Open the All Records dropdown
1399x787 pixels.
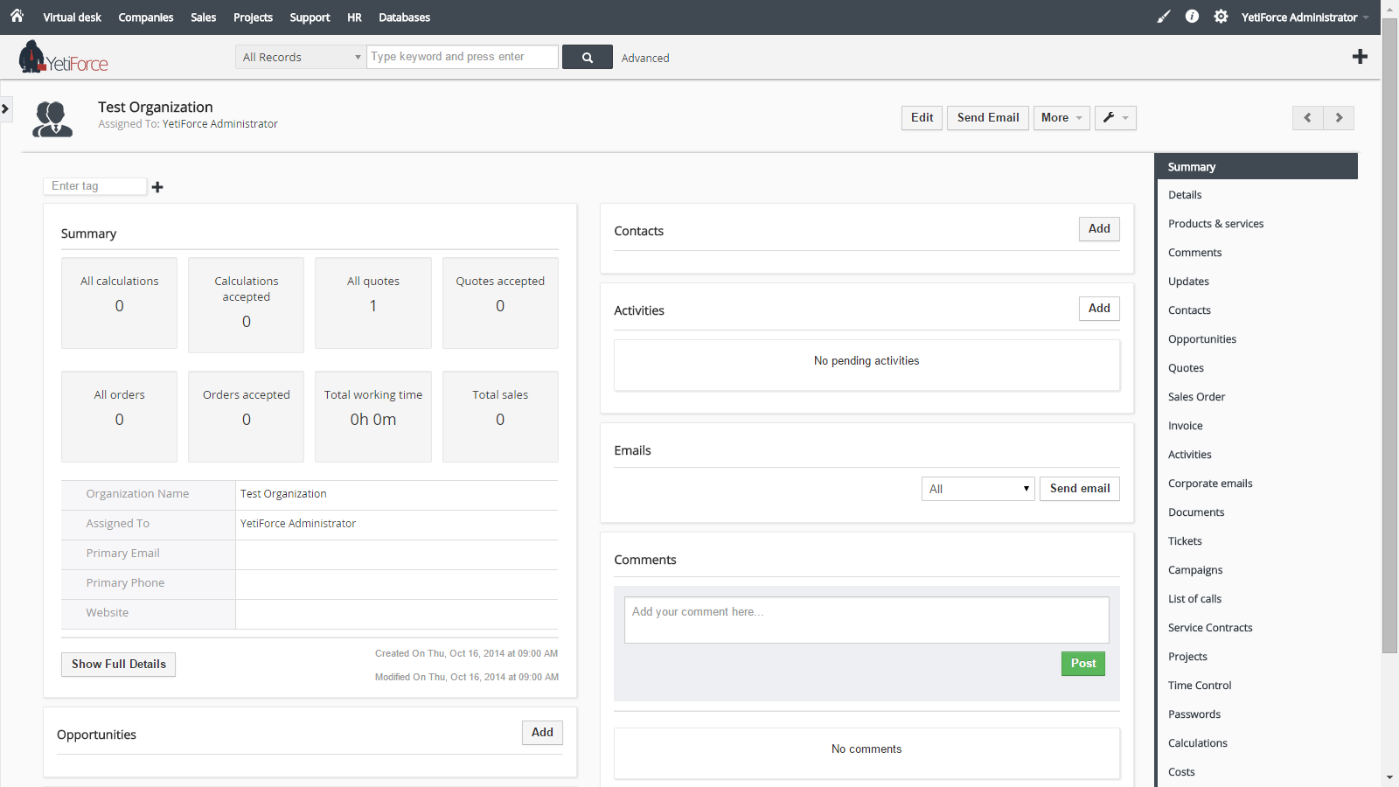(x=301, y=58)
